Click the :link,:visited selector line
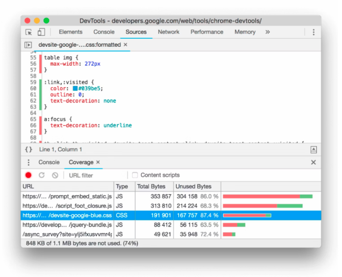 click(69, 82)
